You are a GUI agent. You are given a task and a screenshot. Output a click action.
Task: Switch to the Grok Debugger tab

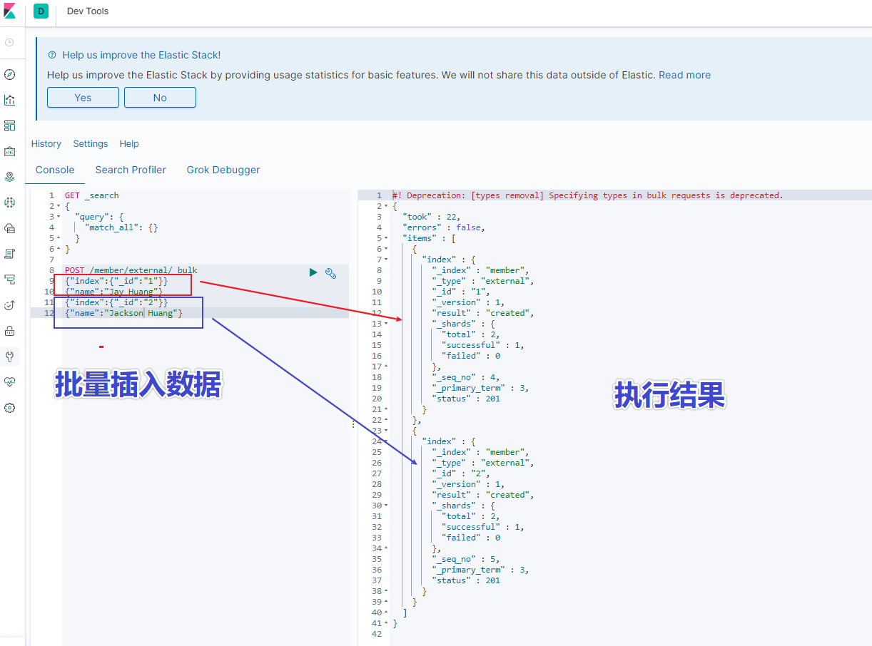click(x=223, y=170)
